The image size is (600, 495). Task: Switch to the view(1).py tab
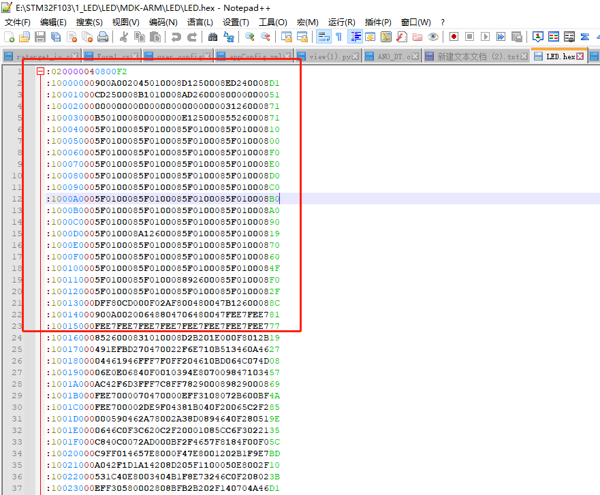coord(328,57)
